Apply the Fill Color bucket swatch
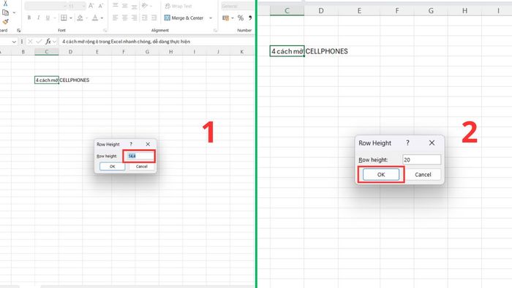The width and height of the screenshot is (512, 288). pyautogui.click(x=80, y=18)
